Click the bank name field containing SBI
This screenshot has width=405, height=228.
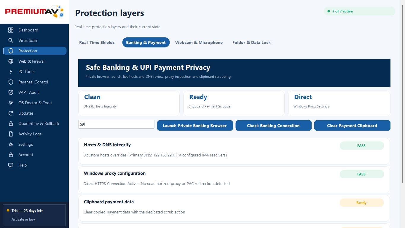point(116,124)
